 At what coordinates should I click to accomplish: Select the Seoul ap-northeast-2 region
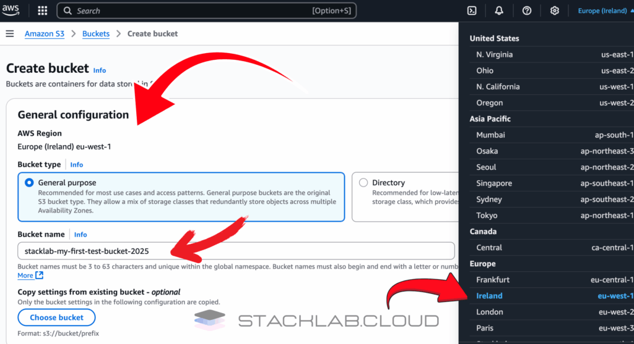click(x=552, y=167)
